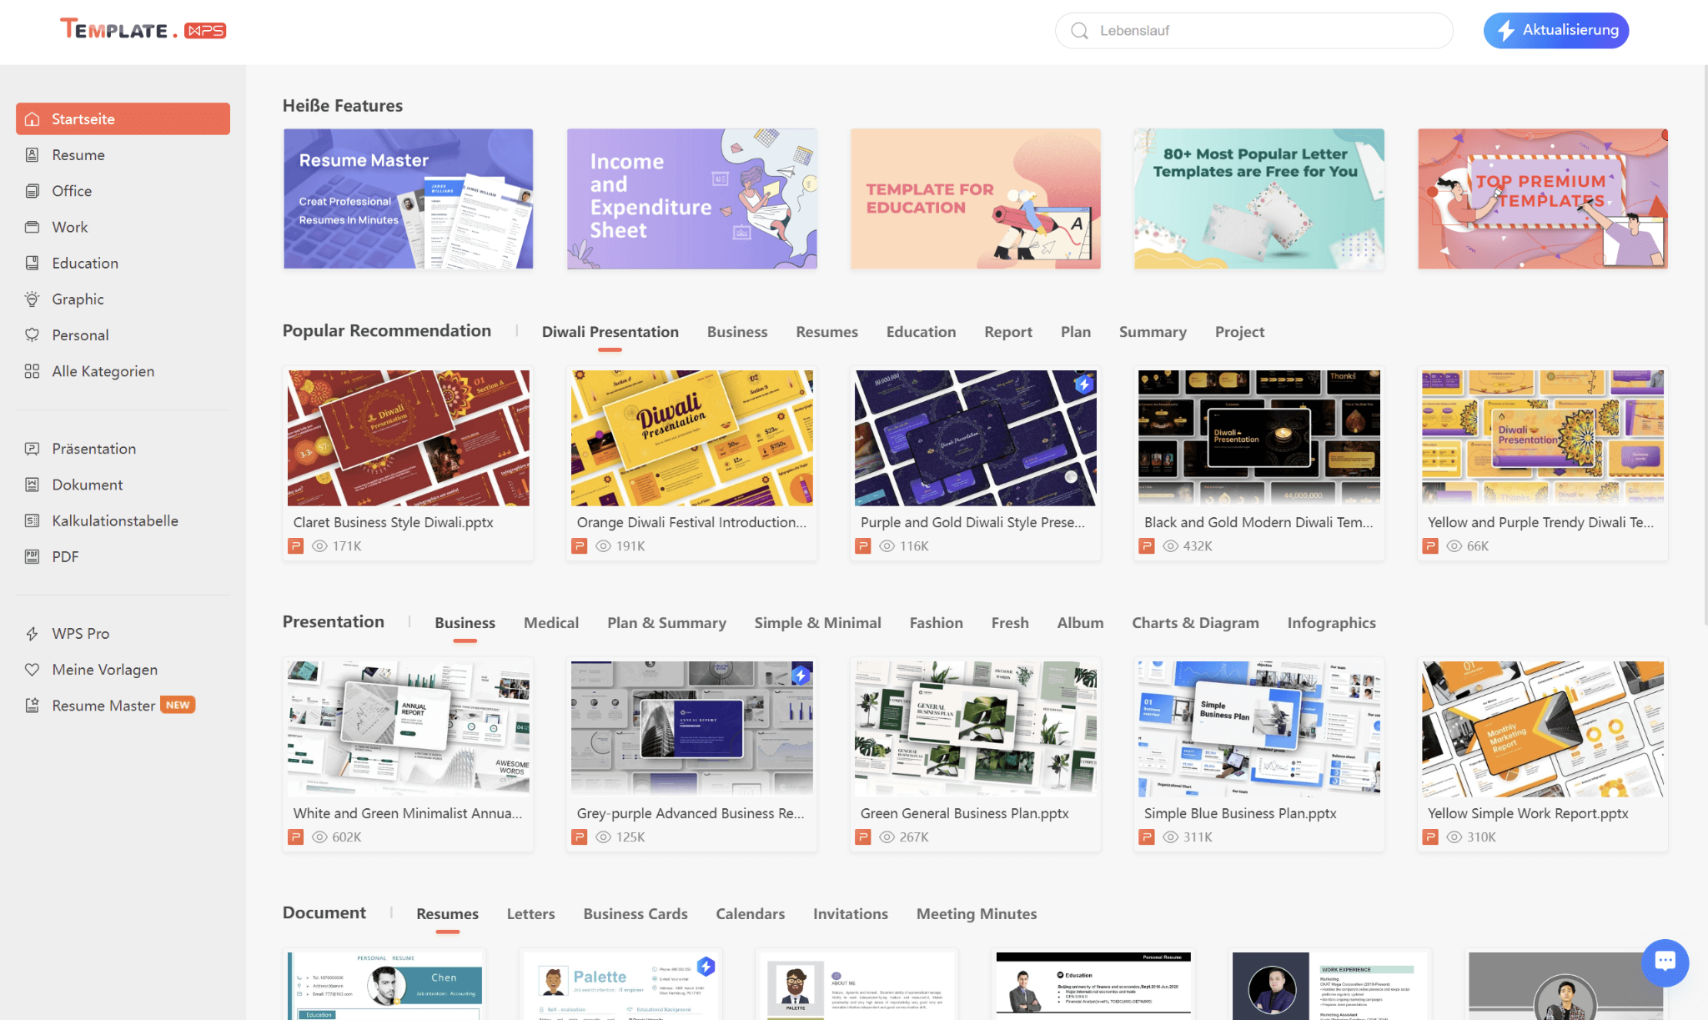The width and height of the screenshot is (1708, 1020).
Task: Open the Business Cards document tab
Action: [635, 914]
